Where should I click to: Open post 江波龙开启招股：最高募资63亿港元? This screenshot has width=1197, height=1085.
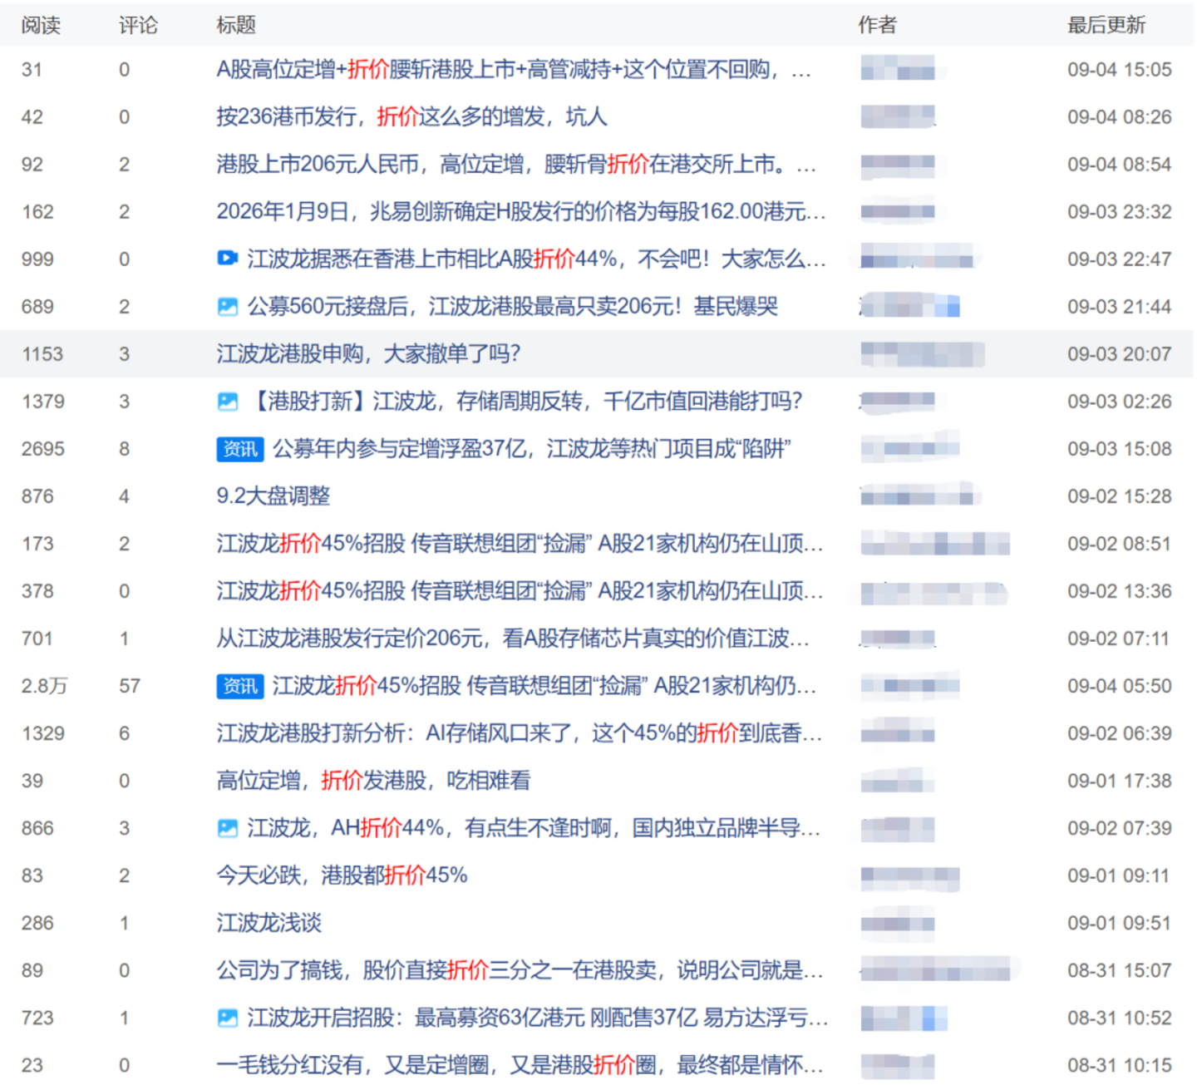tap(538, 1018)
